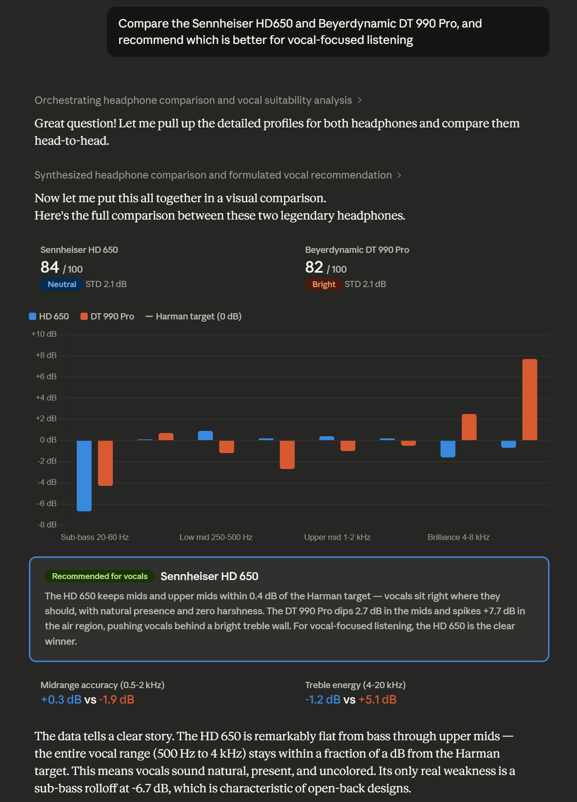Click the HD 650 score of 84
577x802 pixels.
49,267
